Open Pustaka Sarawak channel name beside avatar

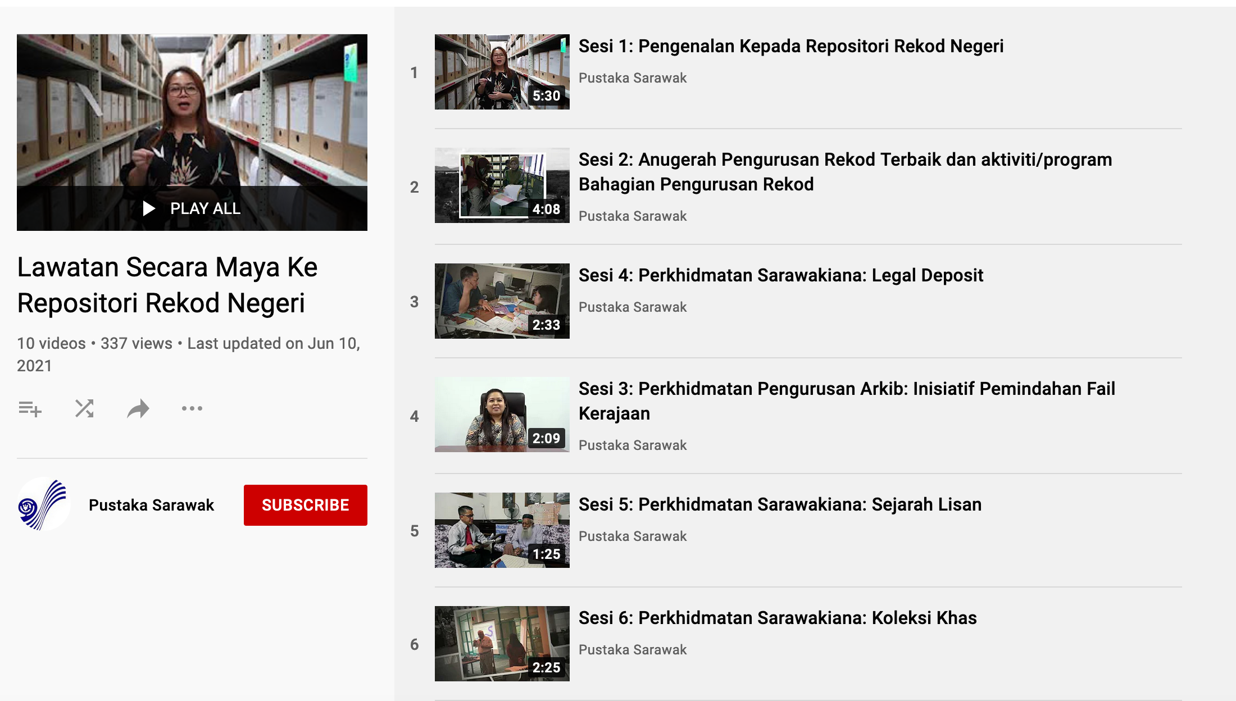click(x=151, y=505)
